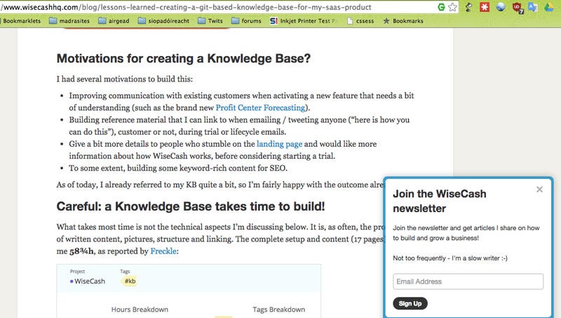Click the 'To some extent' SEO bullet
Screen dimensions: 561x318
point(178,168)
